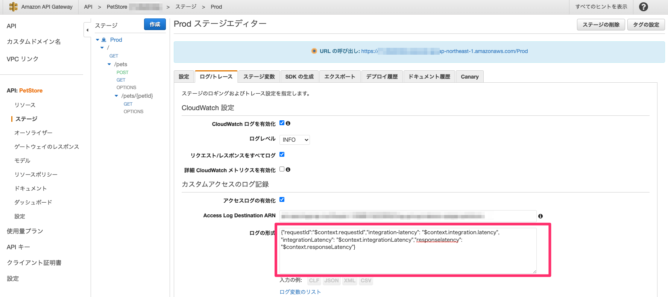Open オーソライザー in sidebar
The height and width of the screenshot is (297, 668).
[x=33, y=133]
